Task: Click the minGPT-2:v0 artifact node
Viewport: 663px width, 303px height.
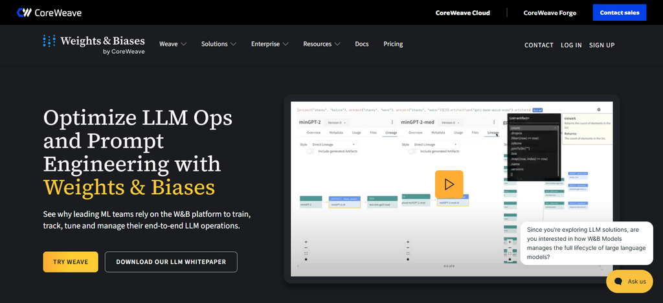Action: pos(344,202)
